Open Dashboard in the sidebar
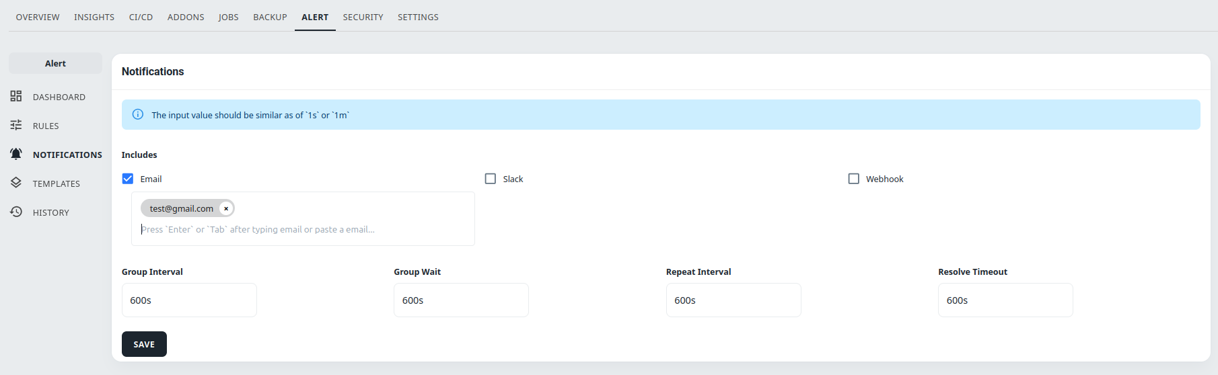The height and width of the screenshot is (375, 1218). tap(56, 97)
